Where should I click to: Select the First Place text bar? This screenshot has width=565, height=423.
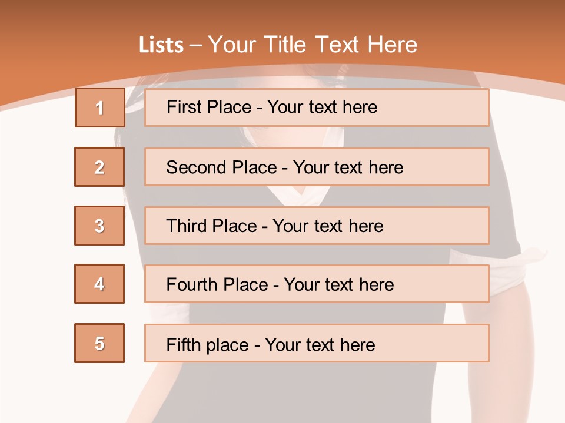tap(317, 108)
